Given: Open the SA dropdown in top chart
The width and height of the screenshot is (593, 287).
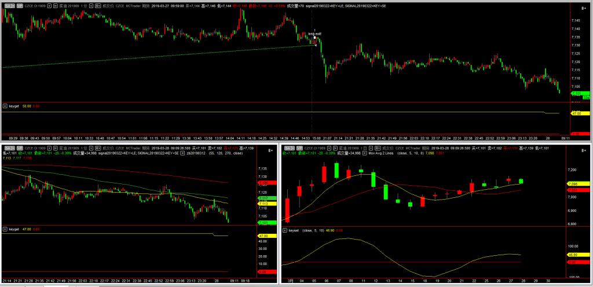Looking at the screenshot, I should 10,6.
